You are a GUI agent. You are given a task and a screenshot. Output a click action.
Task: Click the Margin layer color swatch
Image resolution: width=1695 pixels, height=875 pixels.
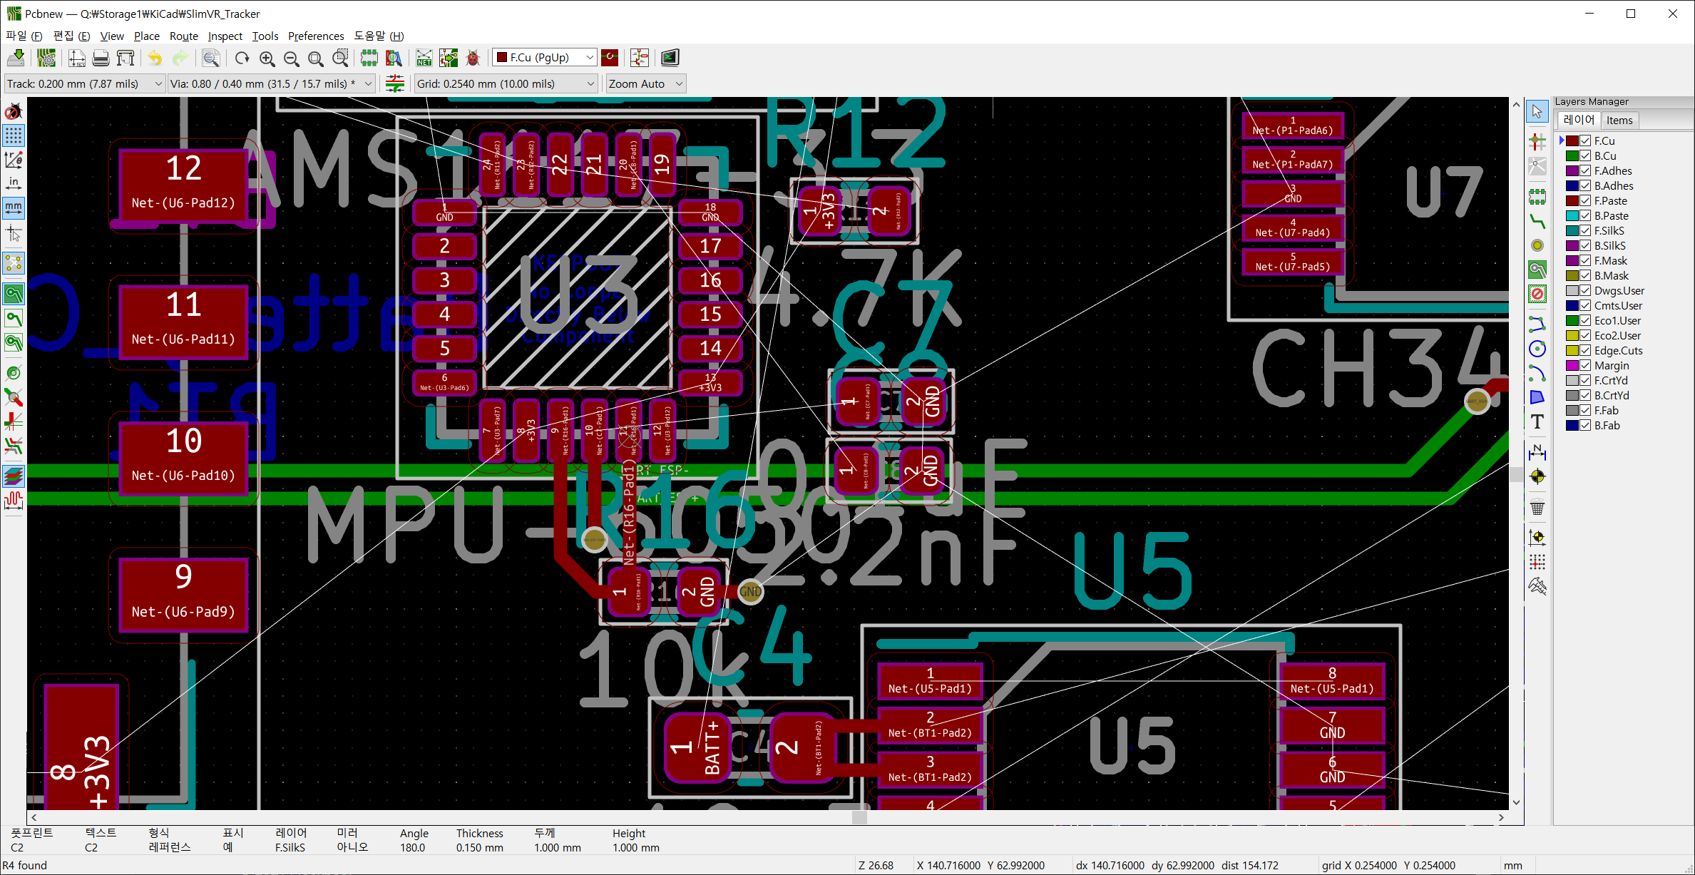1572,366
